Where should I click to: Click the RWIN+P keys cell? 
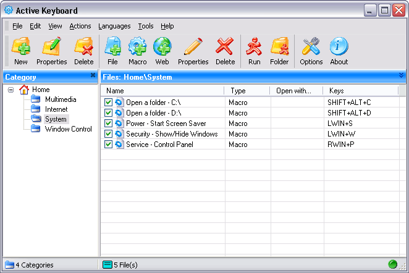pos(340,144)
